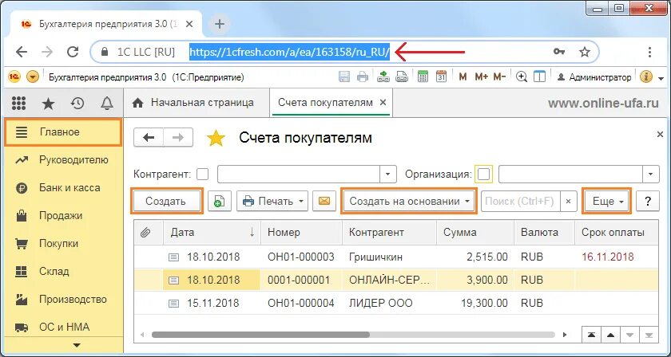This screenshot has height=357, width=671.
Task: Open the sections grid menu icon
Action: [18, 103]
